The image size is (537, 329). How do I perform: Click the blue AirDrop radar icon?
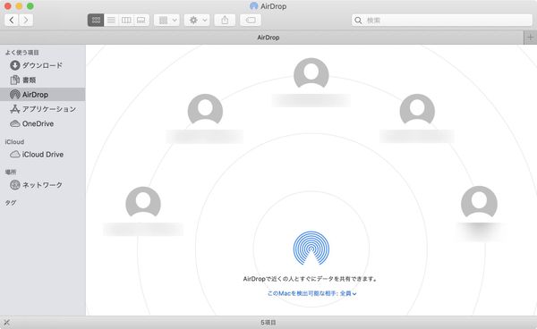[x=311, y=249]
